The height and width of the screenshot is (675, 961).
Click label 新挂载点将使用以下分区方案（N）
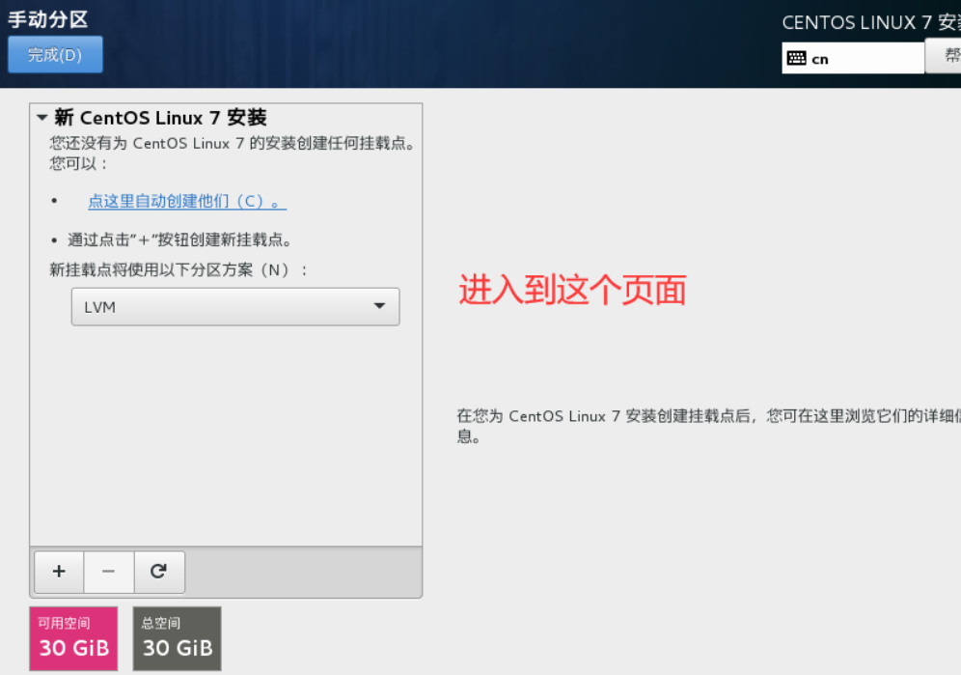coord(178,270)
